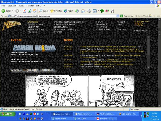Click the system tray clock 22:50

(x=155, y=113)
